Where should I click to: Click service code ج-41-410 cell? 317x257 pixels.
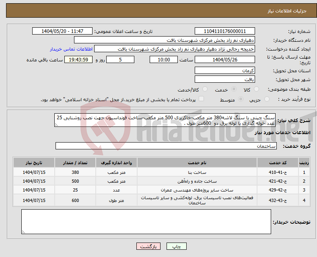[278, 172]
